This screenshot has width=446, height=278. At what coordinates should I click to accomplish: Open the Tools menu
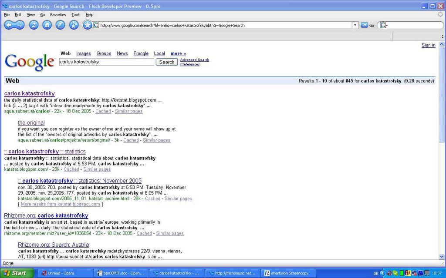click(76, 15)
